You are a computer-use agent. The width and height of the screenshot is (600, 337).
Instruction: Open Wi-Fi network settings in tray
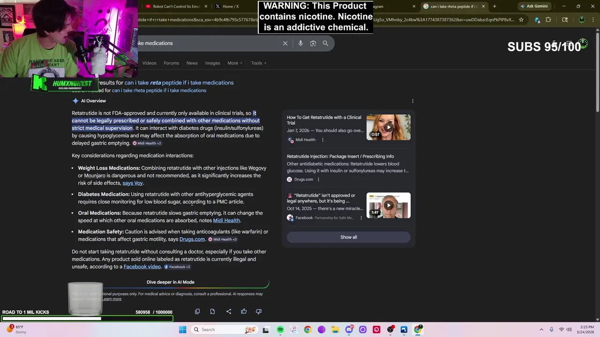point(562,330)
